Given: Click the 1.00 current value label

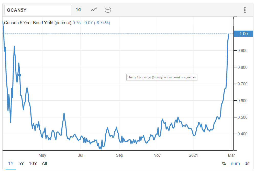Looking at the screenshot, I should [x=243, y=34].
